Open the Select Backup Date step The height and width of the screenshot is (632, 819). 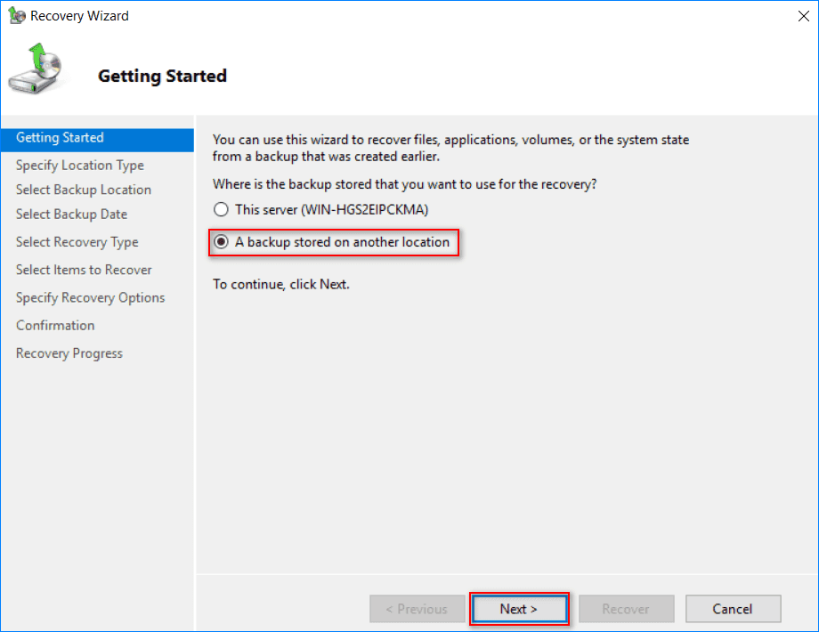71,215
